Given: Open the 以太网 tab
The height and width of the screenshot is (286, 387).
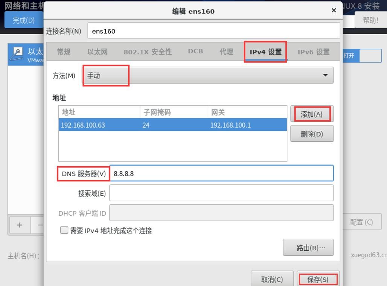Looking at the screenshot, I should point(98,52).
